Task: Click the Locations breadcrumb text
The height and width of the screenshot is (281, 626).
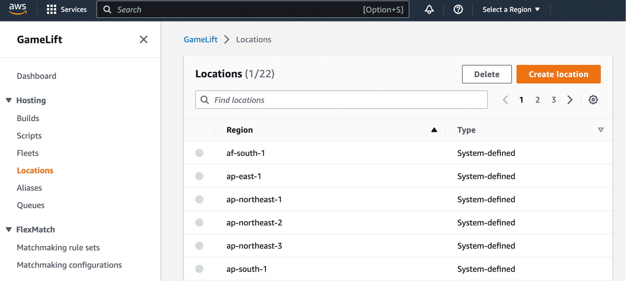Action: coord(254,40)
